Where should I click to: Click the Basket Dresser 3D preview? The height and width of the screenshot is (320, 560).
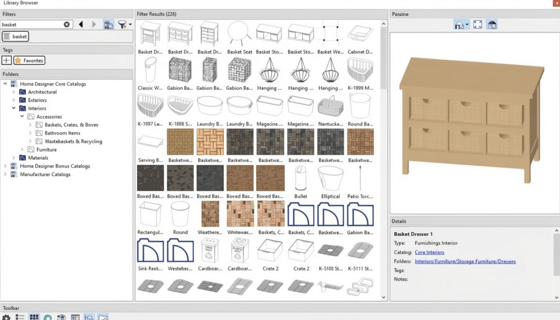pyautogui.click(x=472, y=120)
